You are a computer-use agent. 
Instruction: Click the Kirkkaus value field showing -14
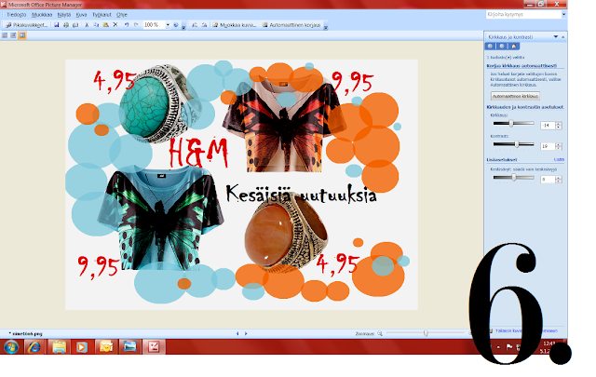click(x=548, y=126)
